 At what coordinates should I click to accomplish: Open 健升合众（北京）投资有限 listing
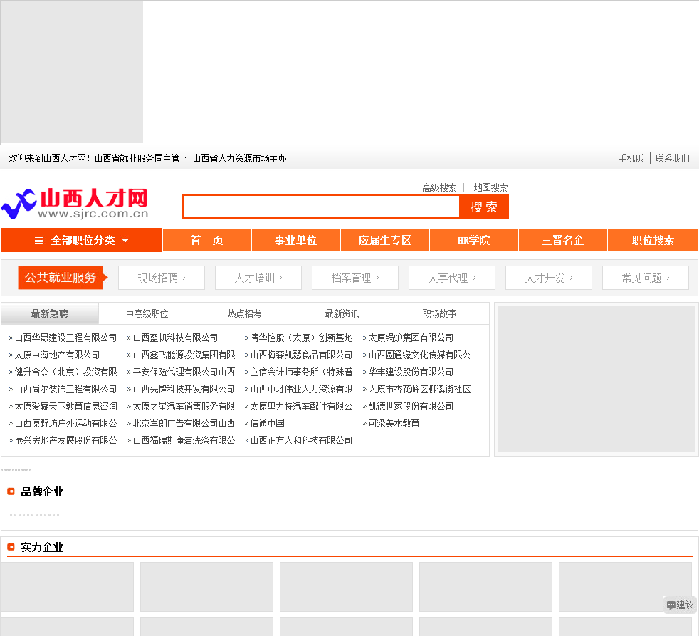(65, 372)
